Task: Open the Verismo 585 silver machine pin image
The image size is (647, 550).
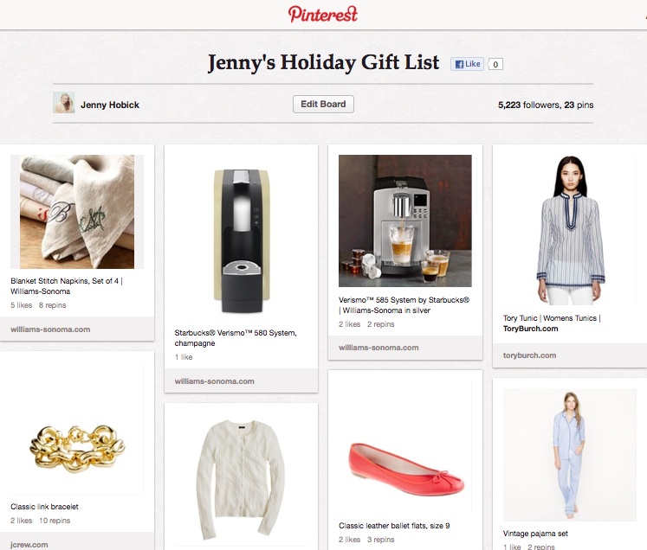Action: [405, 221]
